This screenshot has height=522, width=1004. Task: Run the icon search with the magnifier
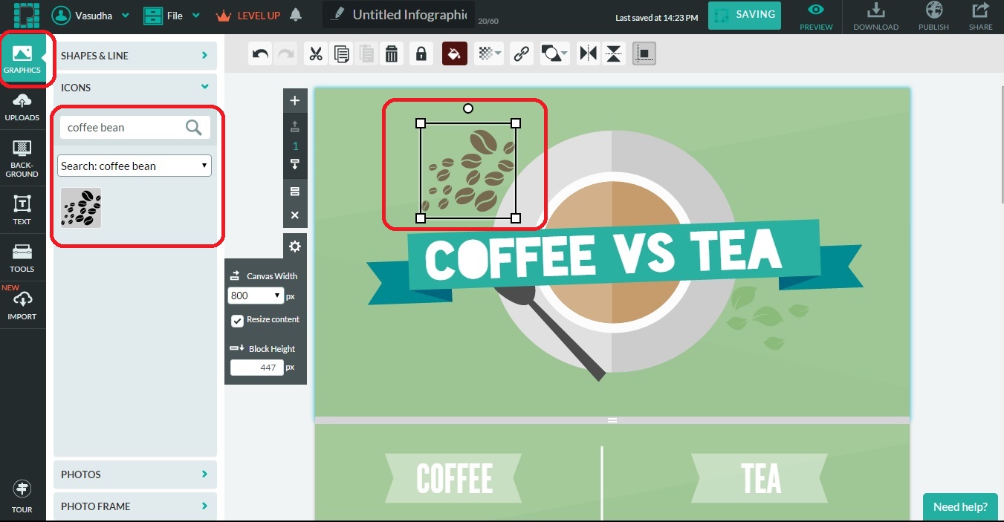point(194,128)
